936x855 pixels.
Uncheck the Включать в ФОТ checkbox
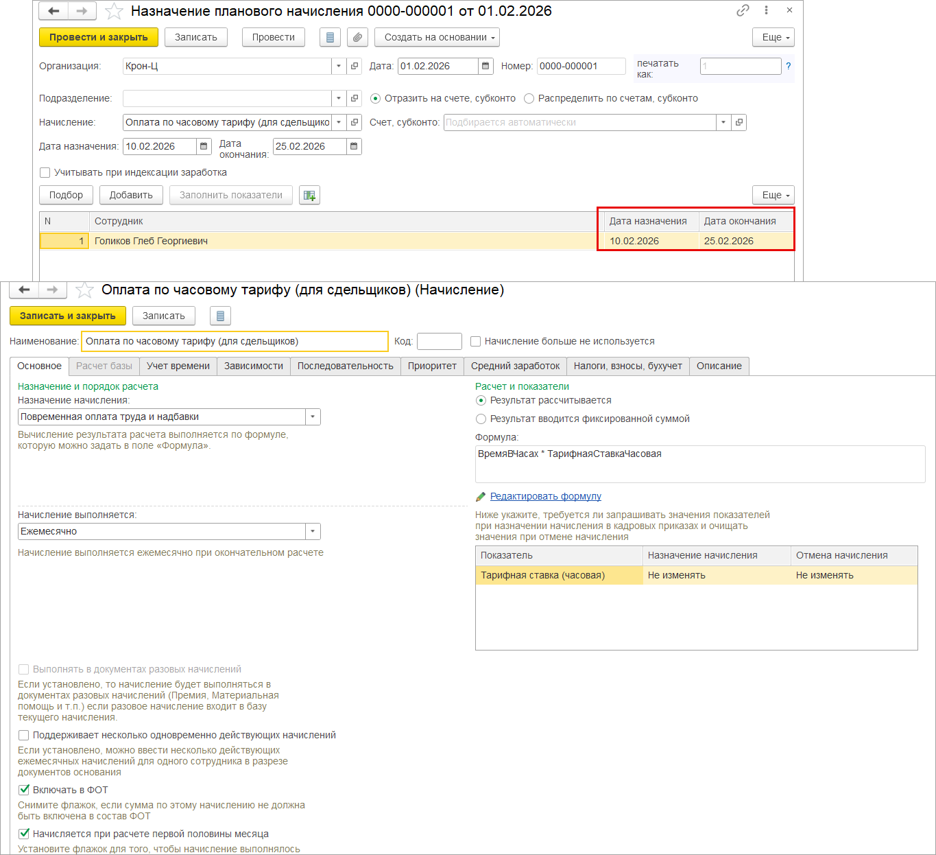tap(24, 790)
